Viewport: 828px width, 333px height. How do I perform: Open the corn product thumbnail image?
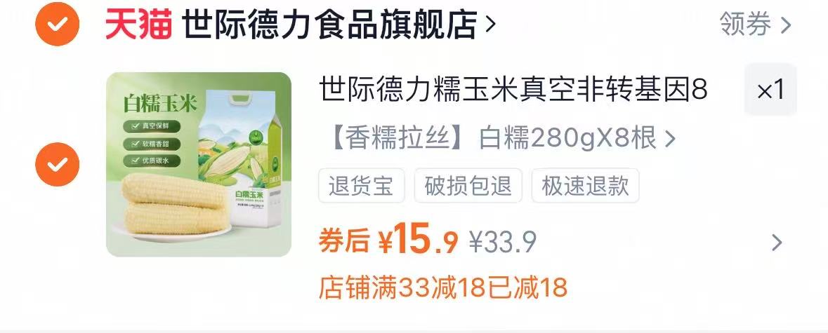click(x=199, y=164)
